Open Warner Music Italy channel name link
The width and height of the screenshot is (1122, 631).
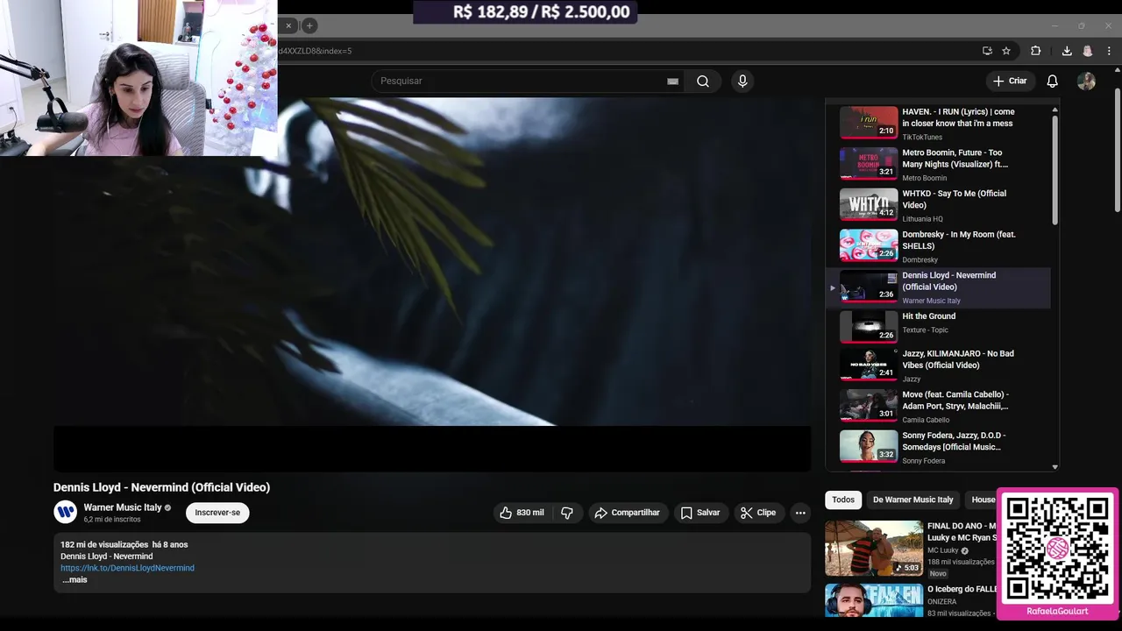pyautogui.click(x=123, y=507)
